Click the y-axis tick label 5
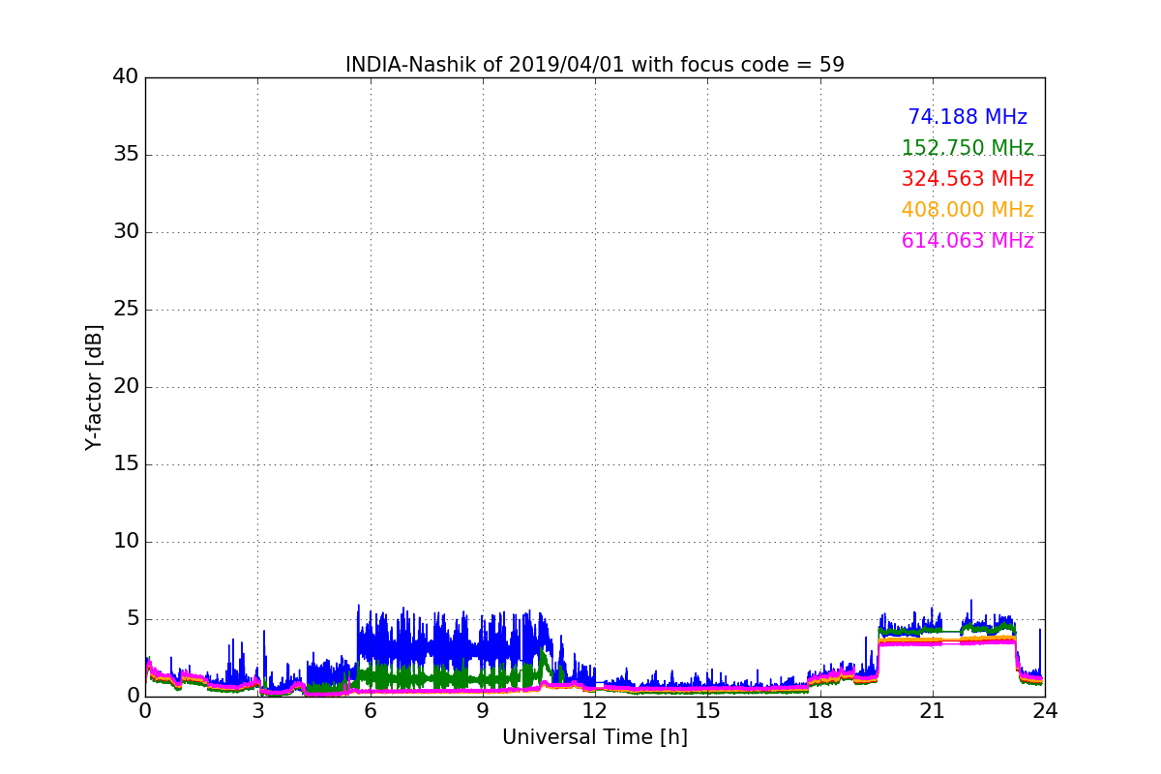This screenshot has width=1161, height=774. click(132, 619)
